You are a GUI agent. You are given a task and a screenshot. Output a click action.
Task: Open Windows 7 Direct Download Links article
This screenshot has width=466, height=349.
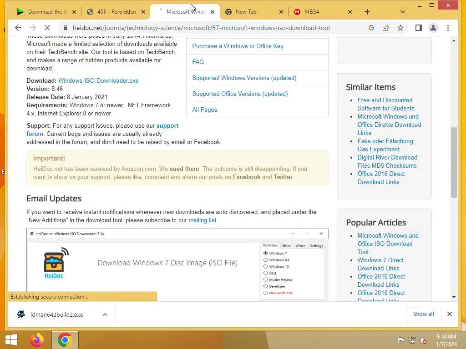coord(380,264)
